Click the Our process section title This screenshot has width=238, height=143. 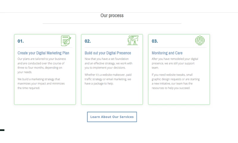click(x=112, y=15)
